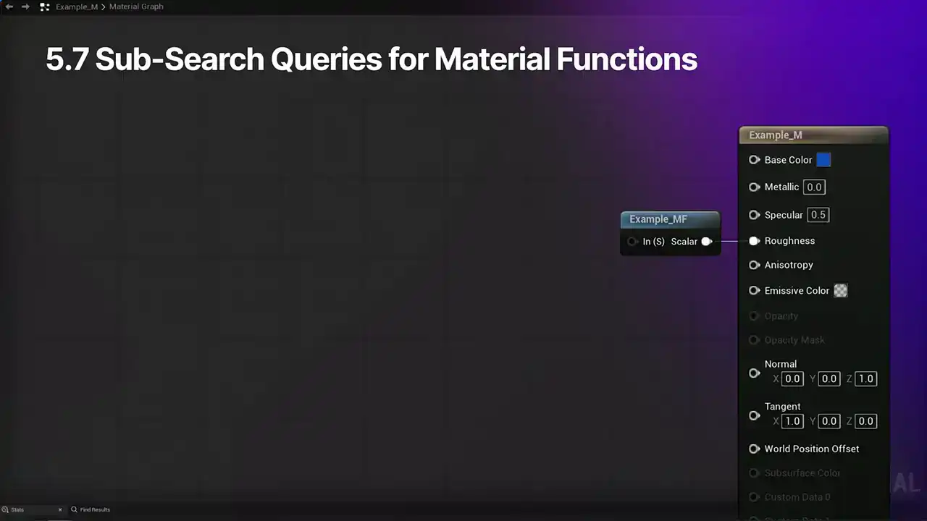Switch to the Find Results tab
Image resolution: width=927 pixels, height=521 pixels.
[94, 509]
